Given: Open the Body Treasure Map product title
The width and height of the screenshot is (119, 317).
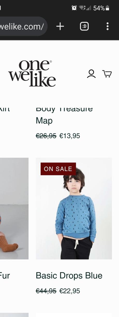Looking at the screenshot, I should coord(64,114).
